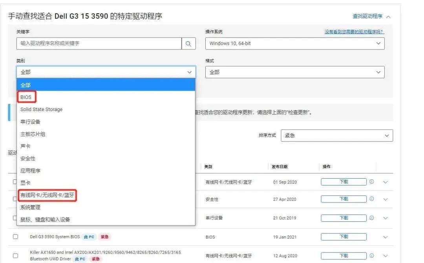Collapse the 查找驱动程序 section
The width and height of the screenshot is (424, 263).
(x=389, y=16)
